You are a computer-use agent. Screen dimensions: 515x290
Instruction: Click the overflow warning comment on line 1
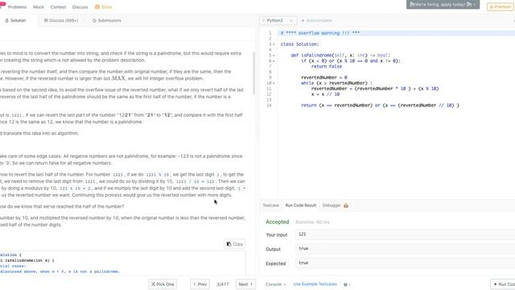(320, 33)
